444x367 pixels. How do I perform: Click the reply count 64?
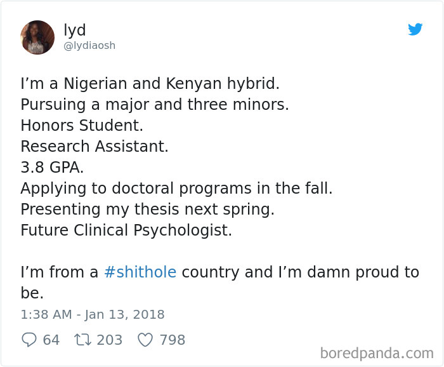pyautogui.click(x=51, y=340)
